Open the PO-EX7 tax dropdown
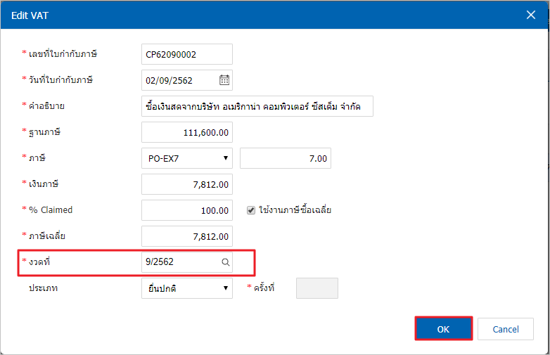 coord(187,158)
